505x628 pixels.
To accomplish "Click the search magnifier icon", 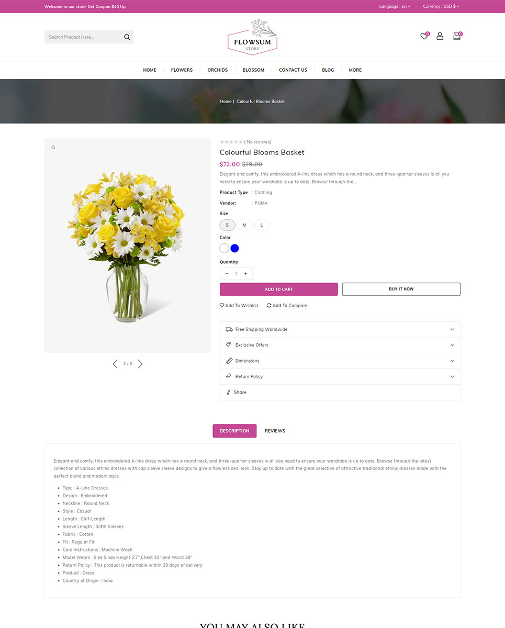I will (x=127, y=37).
